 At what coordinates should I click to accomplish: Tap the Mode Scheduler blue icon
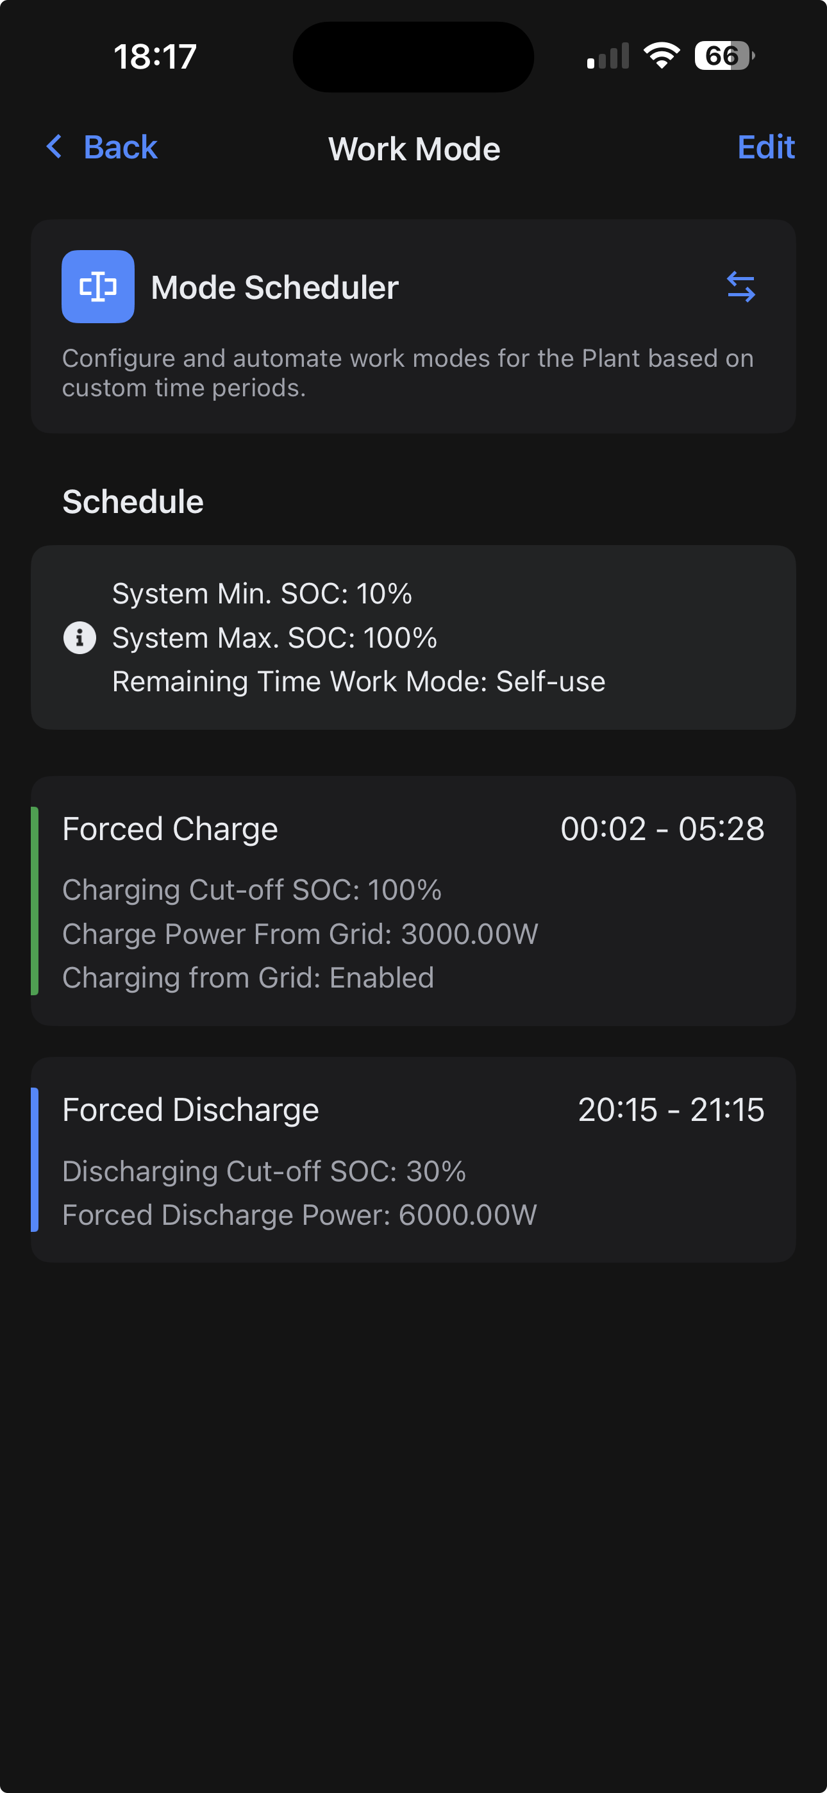point(98,287)
